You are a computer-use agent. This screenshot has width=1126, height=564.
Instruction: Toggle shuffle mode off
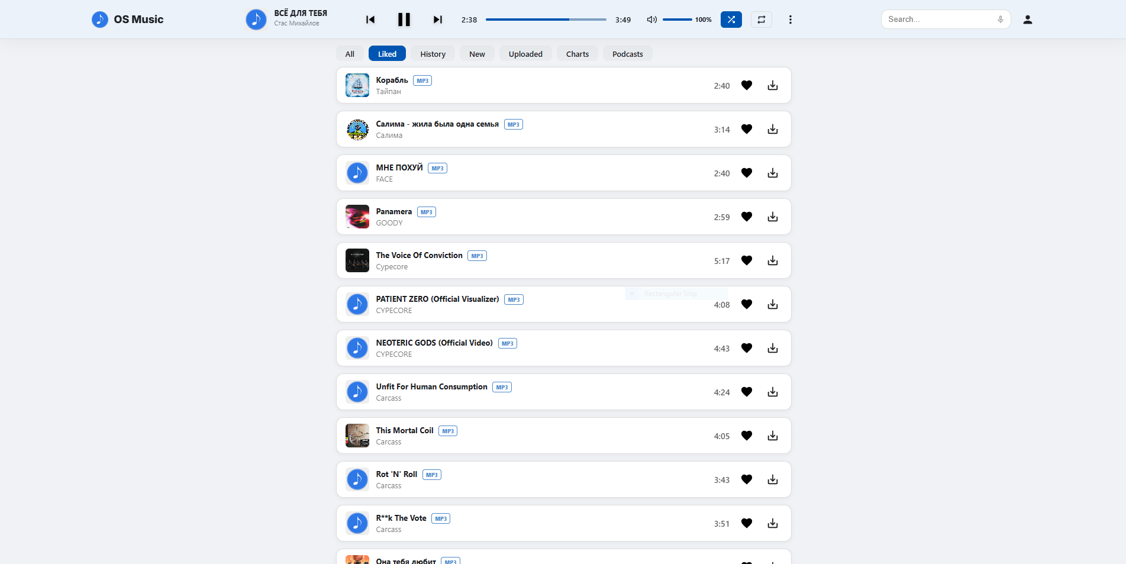coord(731,20)
